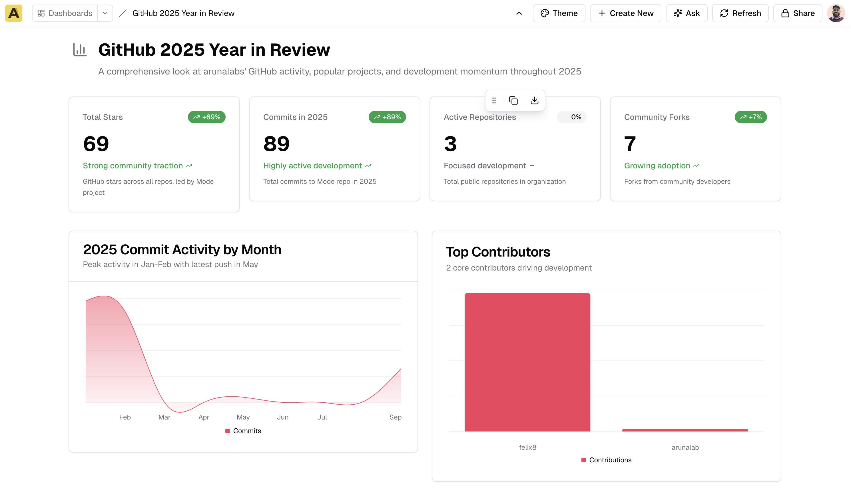Toggle the Contributions legend series
The image size is (851, 488).
[x=606, y=460]
